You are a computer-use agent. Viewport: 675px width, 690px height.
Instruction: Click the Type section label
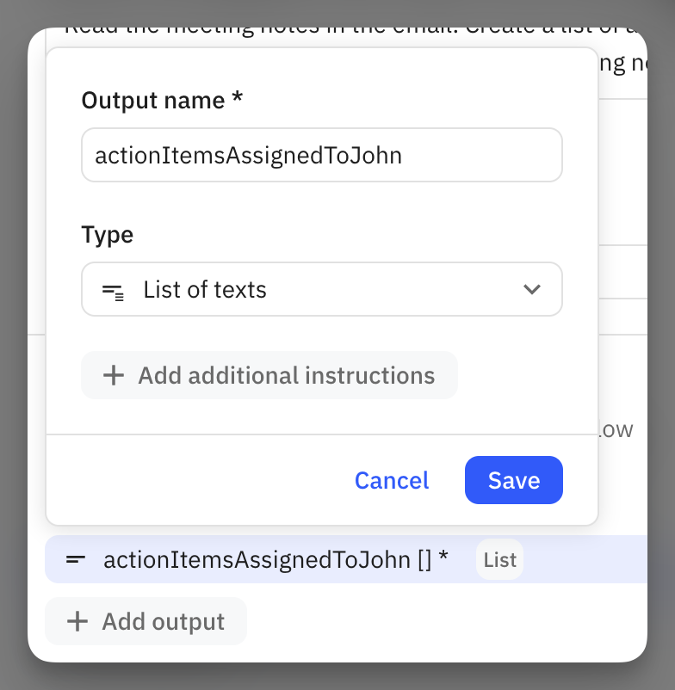point(107,234)
